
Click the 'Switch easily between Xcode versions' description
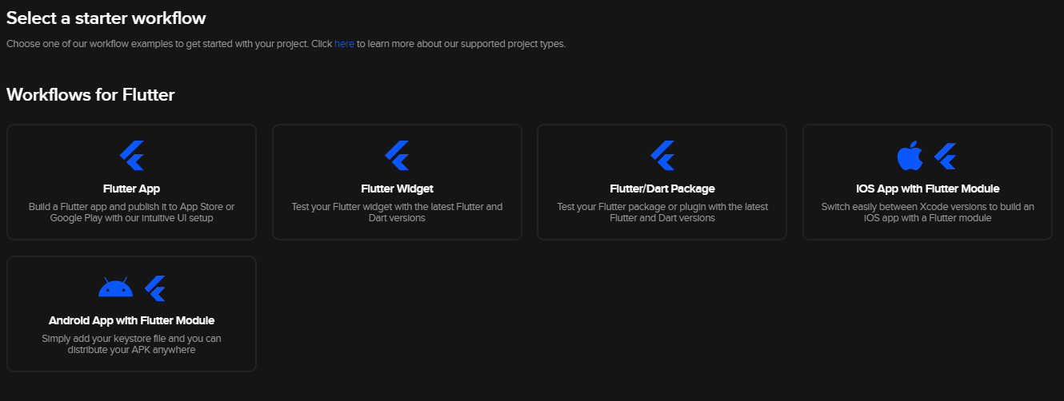(928, 212)
